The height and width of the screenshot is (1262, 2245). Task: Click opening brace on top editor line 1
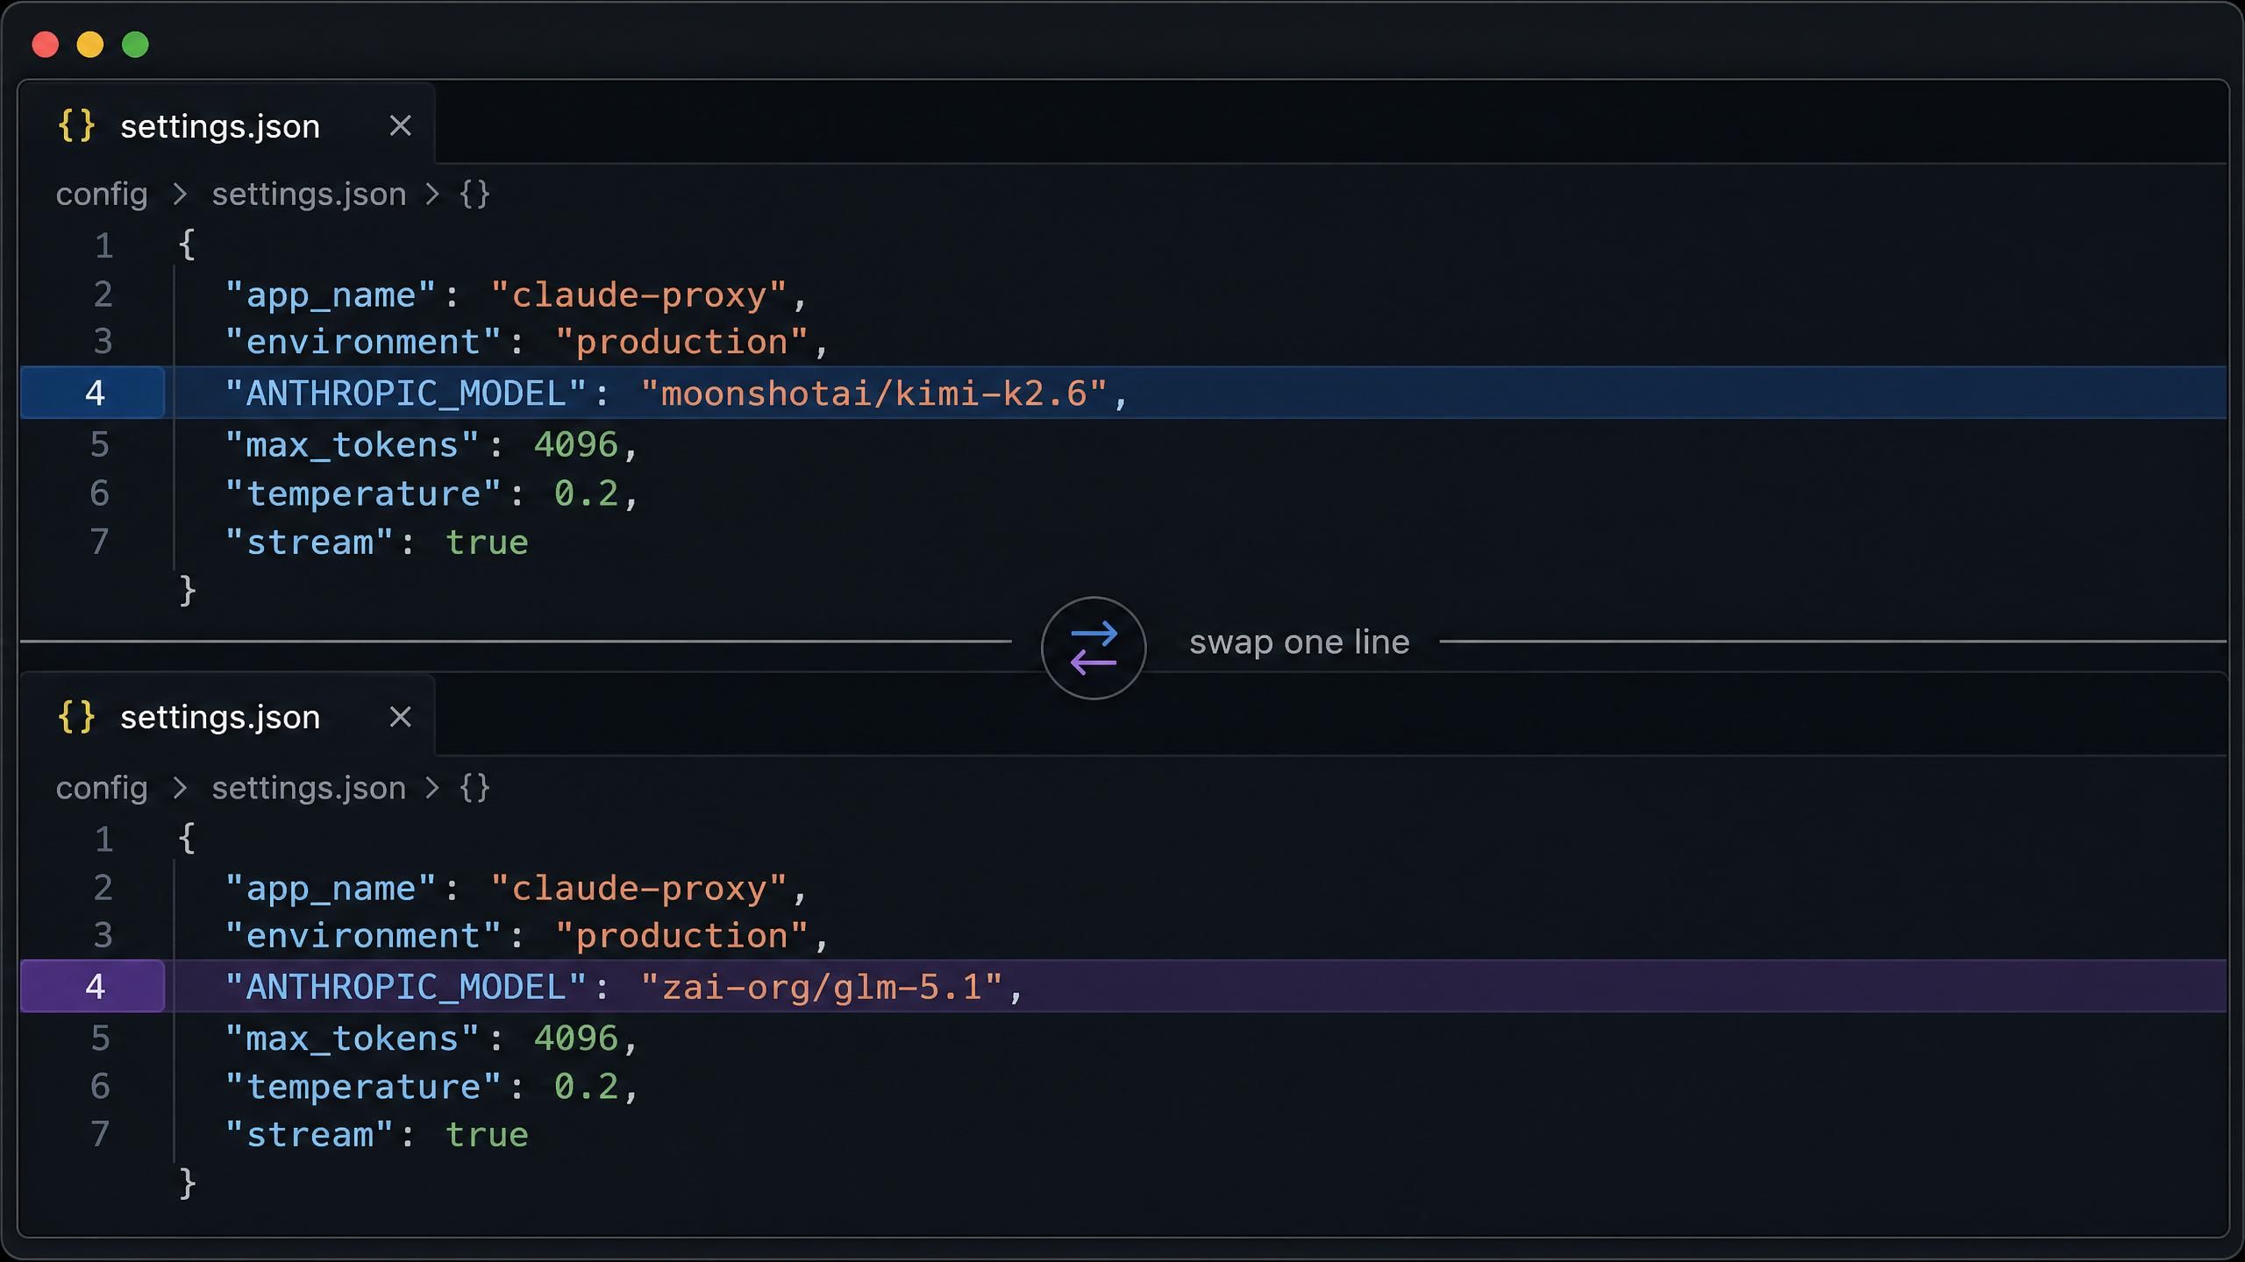pyautogui.click(x=187, y=245)
